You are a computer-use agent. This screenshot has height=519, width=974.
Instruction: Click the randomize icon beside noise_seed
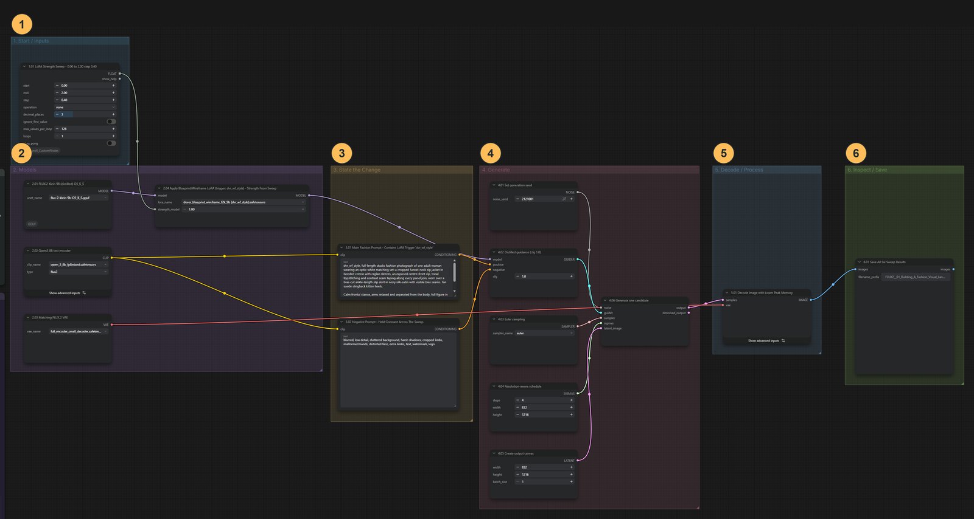point(564,199)
